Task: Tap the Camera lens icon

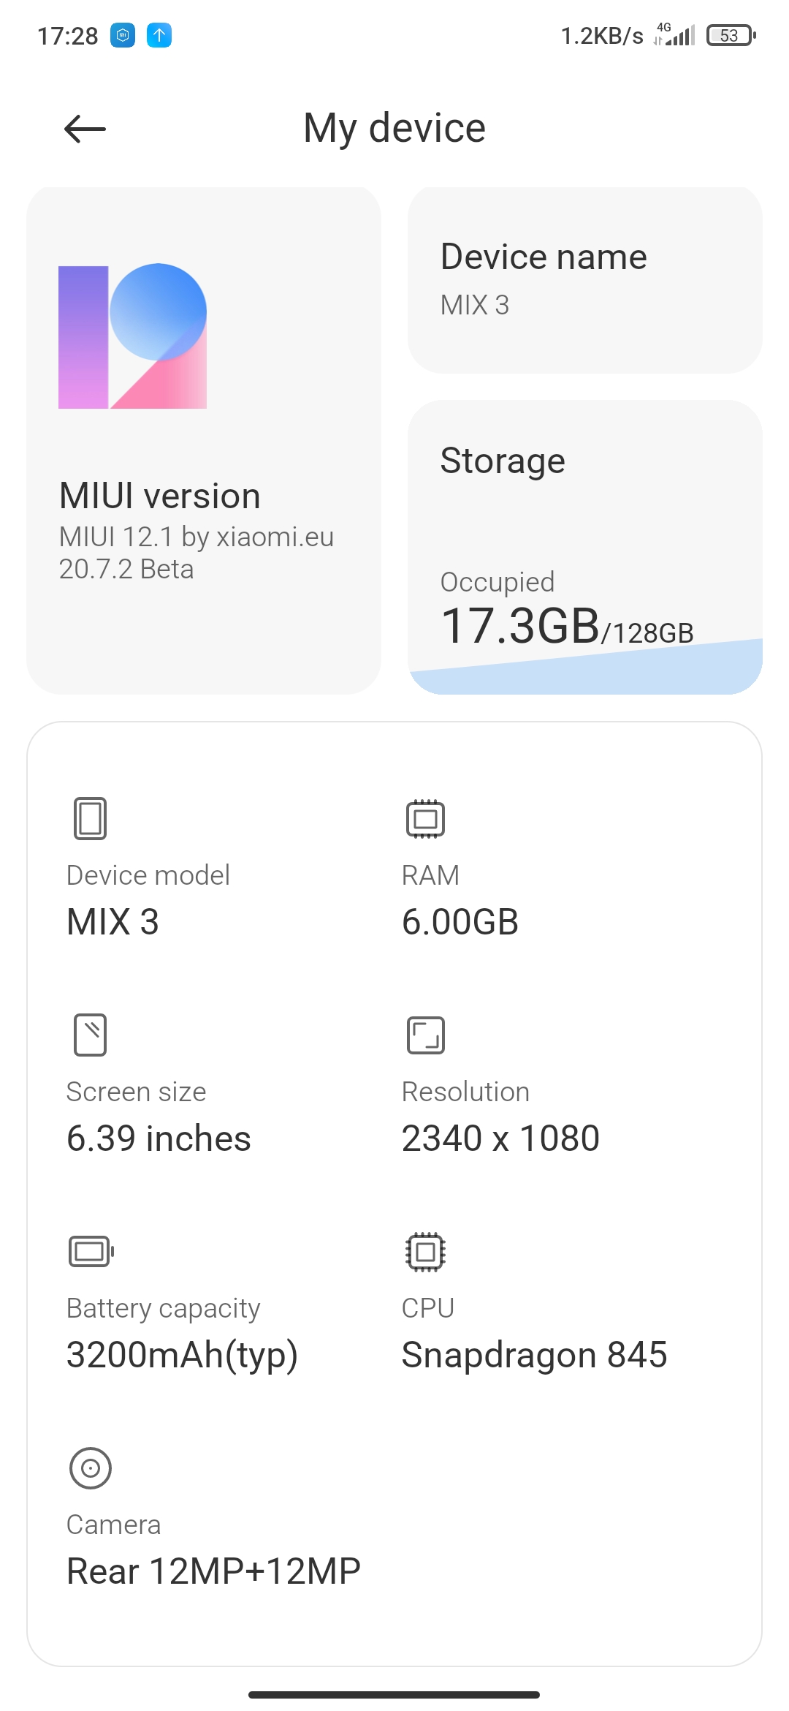Action: pyautogui.click(x=90, y=1468)
